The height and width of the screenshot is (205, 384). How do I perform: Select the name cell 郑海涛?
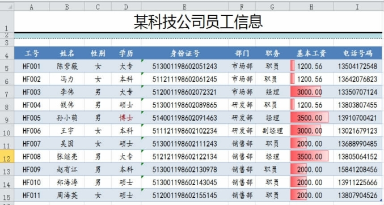(x=67, y=182)
